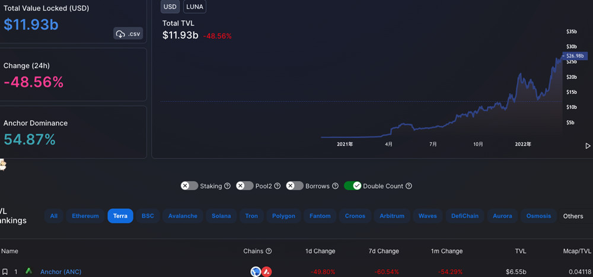Click the 54.87% Anchor Dominance value
This screenshot has width=593, height=277.
pyautogui.click(x=30, y=139)
